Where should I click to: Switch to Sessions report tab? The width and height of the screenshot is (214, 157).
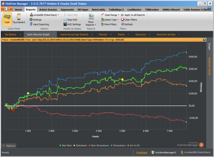[x=141, y=35]
